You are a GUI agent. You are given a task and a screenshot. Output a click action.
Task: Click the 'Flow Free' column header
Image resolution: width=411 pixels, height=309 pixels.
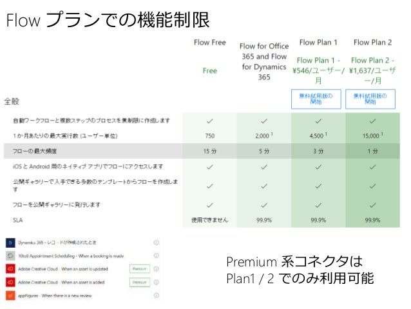coord(210,43)
